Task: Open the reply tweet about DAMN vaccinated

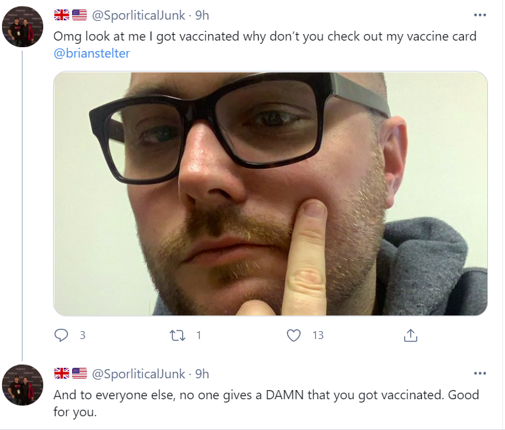Action: pos(266,403)
